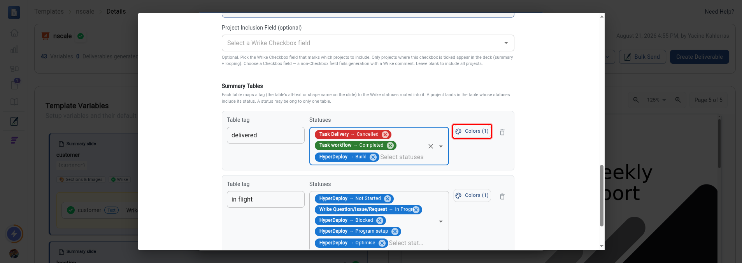The image size is (742, 263).
Task: Open the book icon in sidebar
Action: pos(14,102)
